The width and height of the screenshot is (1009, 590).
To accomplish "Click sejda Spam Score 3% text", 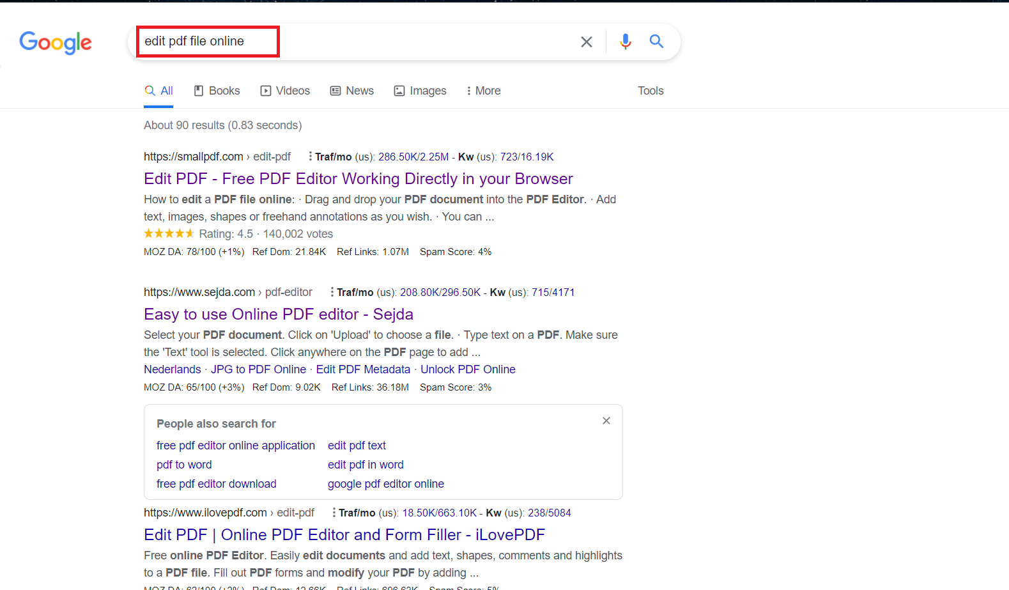I will 456,387.
